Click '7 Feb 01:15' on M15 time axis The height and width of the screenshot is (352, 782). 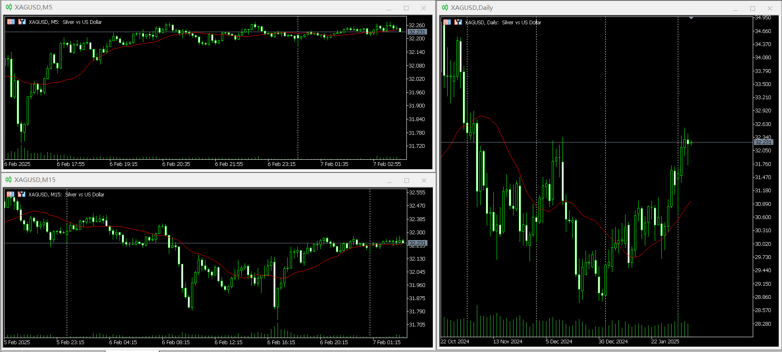[x=387, y=343]
